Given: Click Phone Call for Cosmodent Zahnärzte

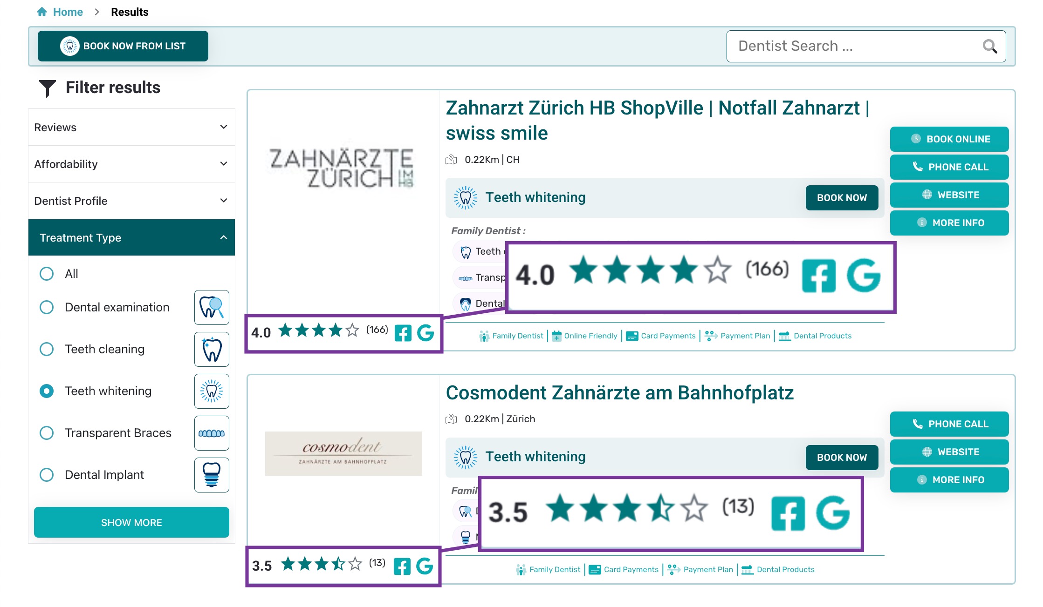Looking at the screenshot, I should coord(949,424).
